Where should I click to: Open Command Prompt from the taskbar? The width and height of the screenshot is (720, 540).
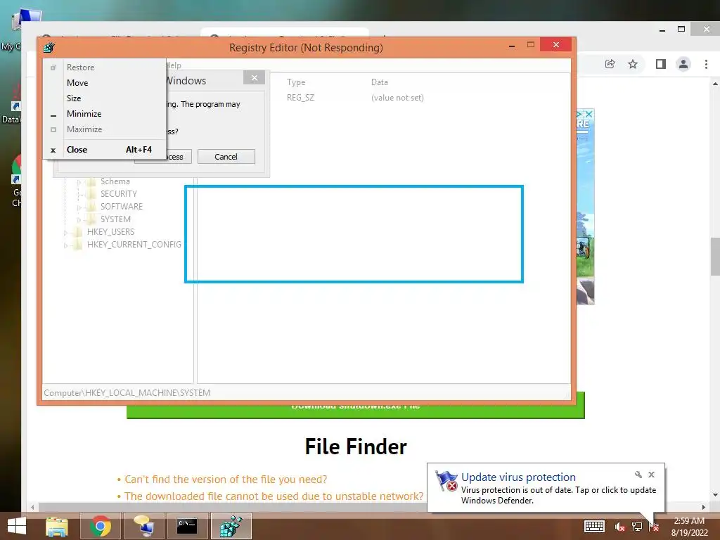point(187,526)
